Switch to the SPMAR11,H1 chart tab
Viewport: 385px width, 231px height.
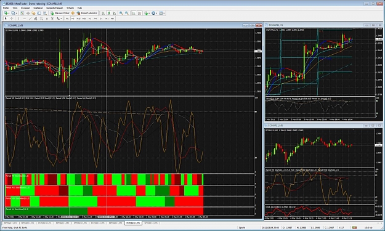pos(27,223)
